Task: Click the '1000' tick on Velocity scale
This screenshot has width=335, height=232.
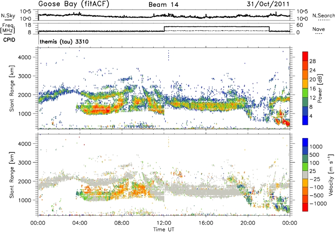Action: [316, 147]
